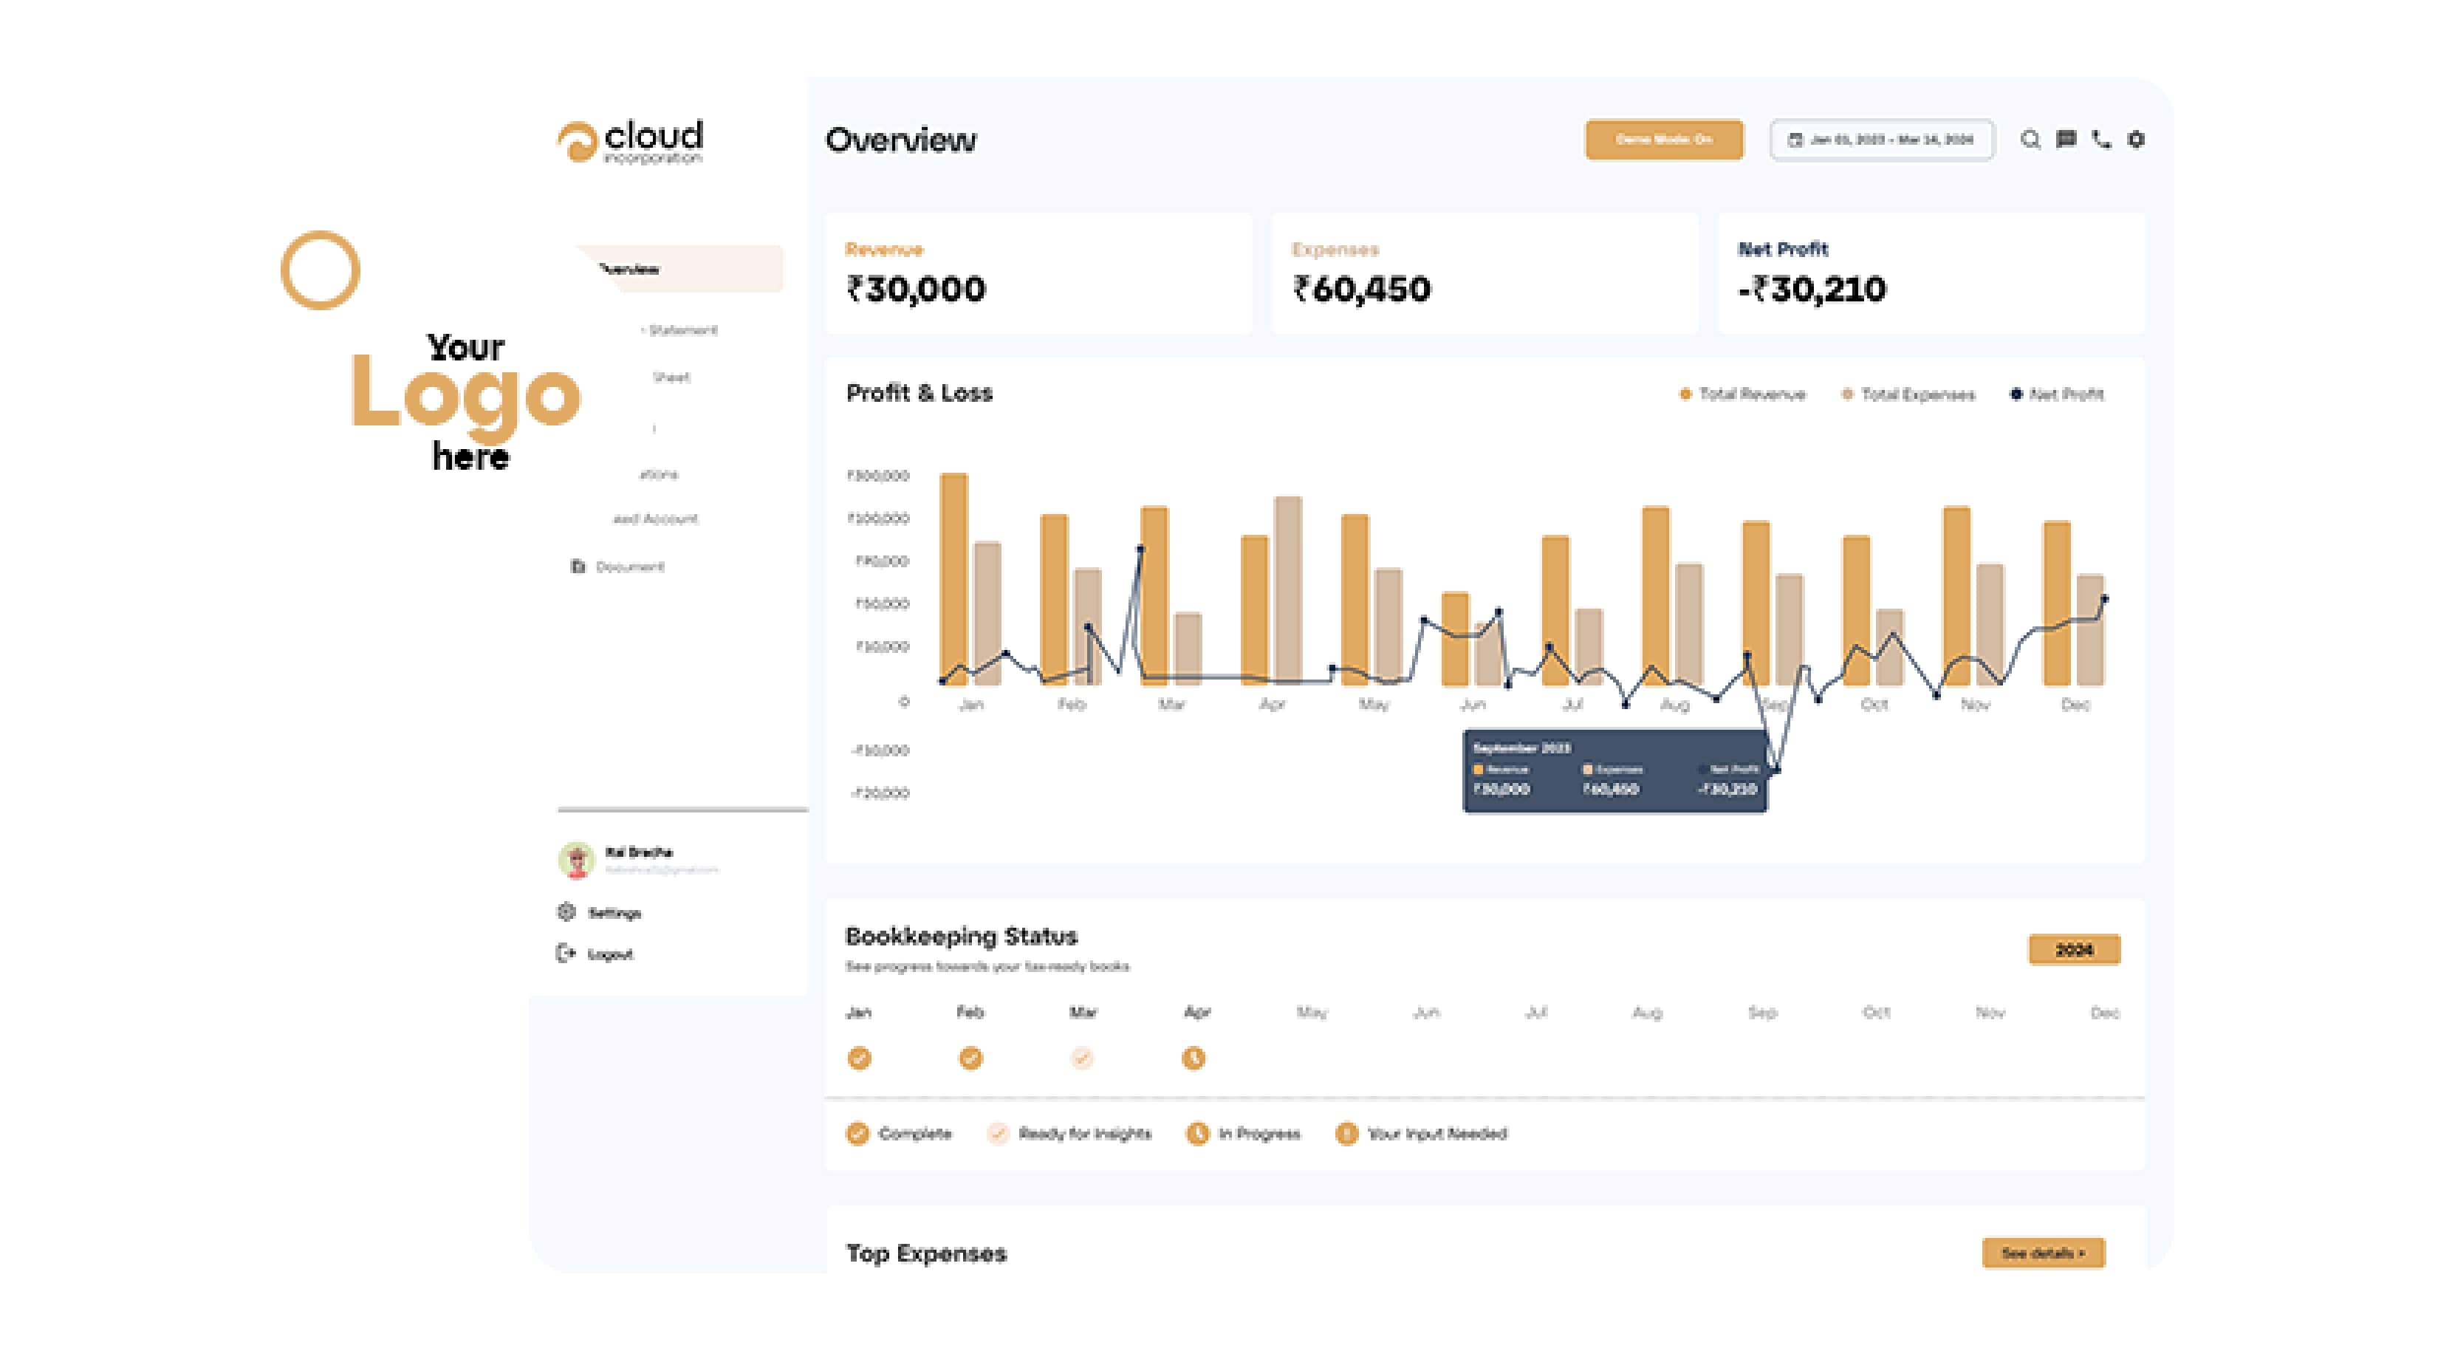Click the calendar icon in date range
Image resolution: width=2452 pixels, height=1365 pixels.
point(1795,140)
